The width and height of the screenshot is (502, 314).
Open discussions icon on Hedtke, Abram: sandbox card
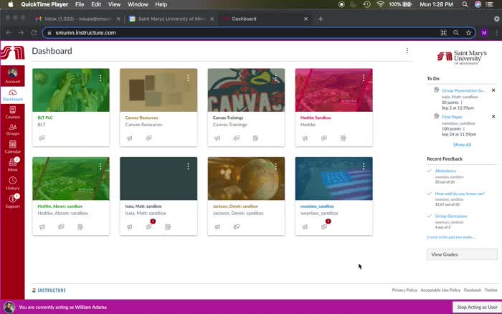coord(61,227)
